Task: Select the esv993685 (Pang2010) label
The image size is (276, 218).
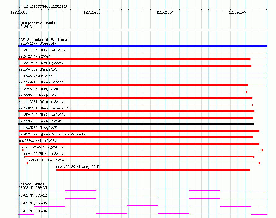Action: click(x=37, y=95)
